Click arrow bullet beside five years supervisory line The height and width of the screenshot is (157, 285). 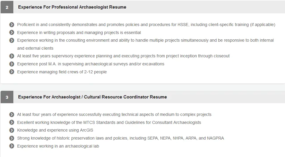tap(12, 56)
